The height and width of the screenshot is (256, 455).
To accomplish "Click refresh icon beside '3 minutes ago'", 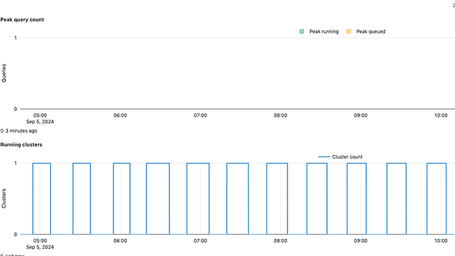I will tap(2, 131).
